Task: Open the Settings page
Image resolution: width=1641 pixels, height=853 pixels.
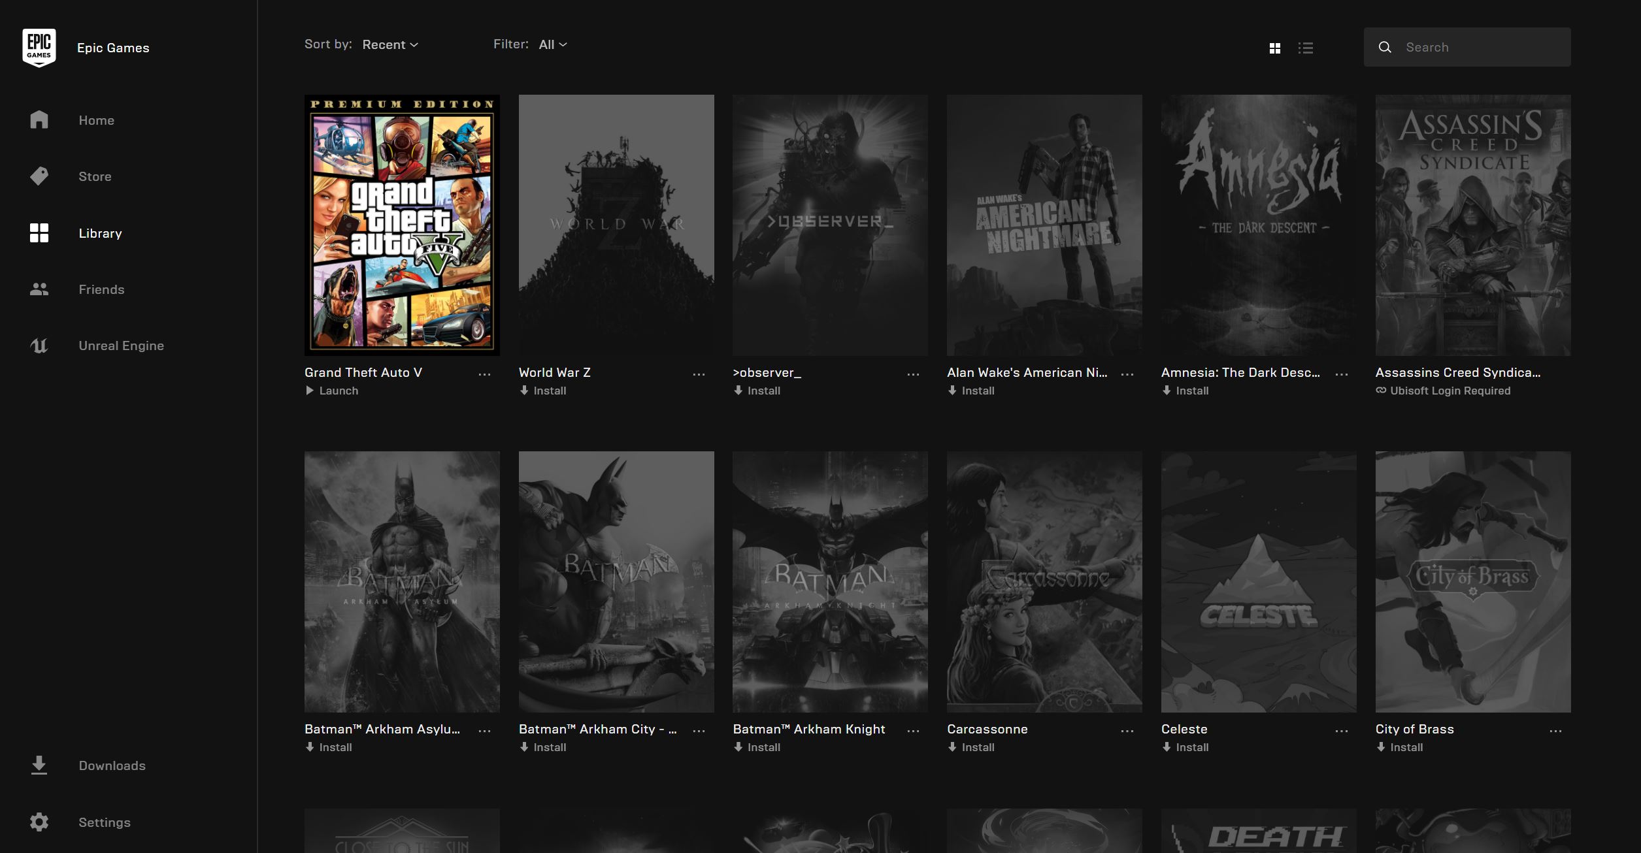Action: point(105,822)
